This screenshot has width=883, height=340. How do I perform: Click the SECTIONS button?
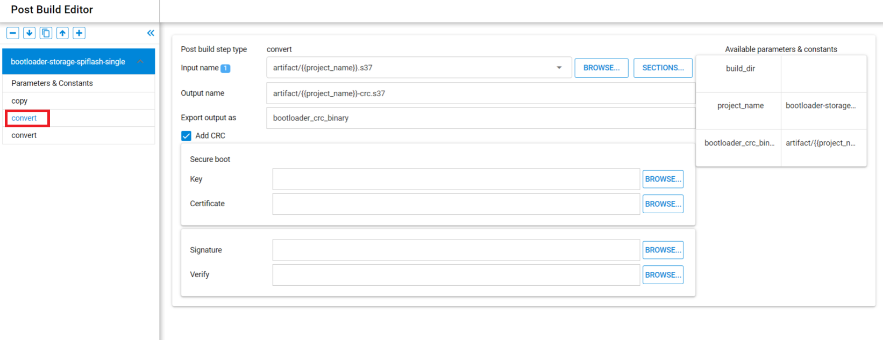coord(663,68)
